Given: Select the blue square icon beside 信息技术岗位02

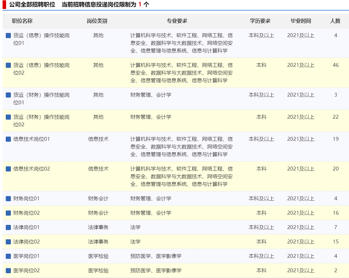Looking at the screenshot, I should [8, 169].
